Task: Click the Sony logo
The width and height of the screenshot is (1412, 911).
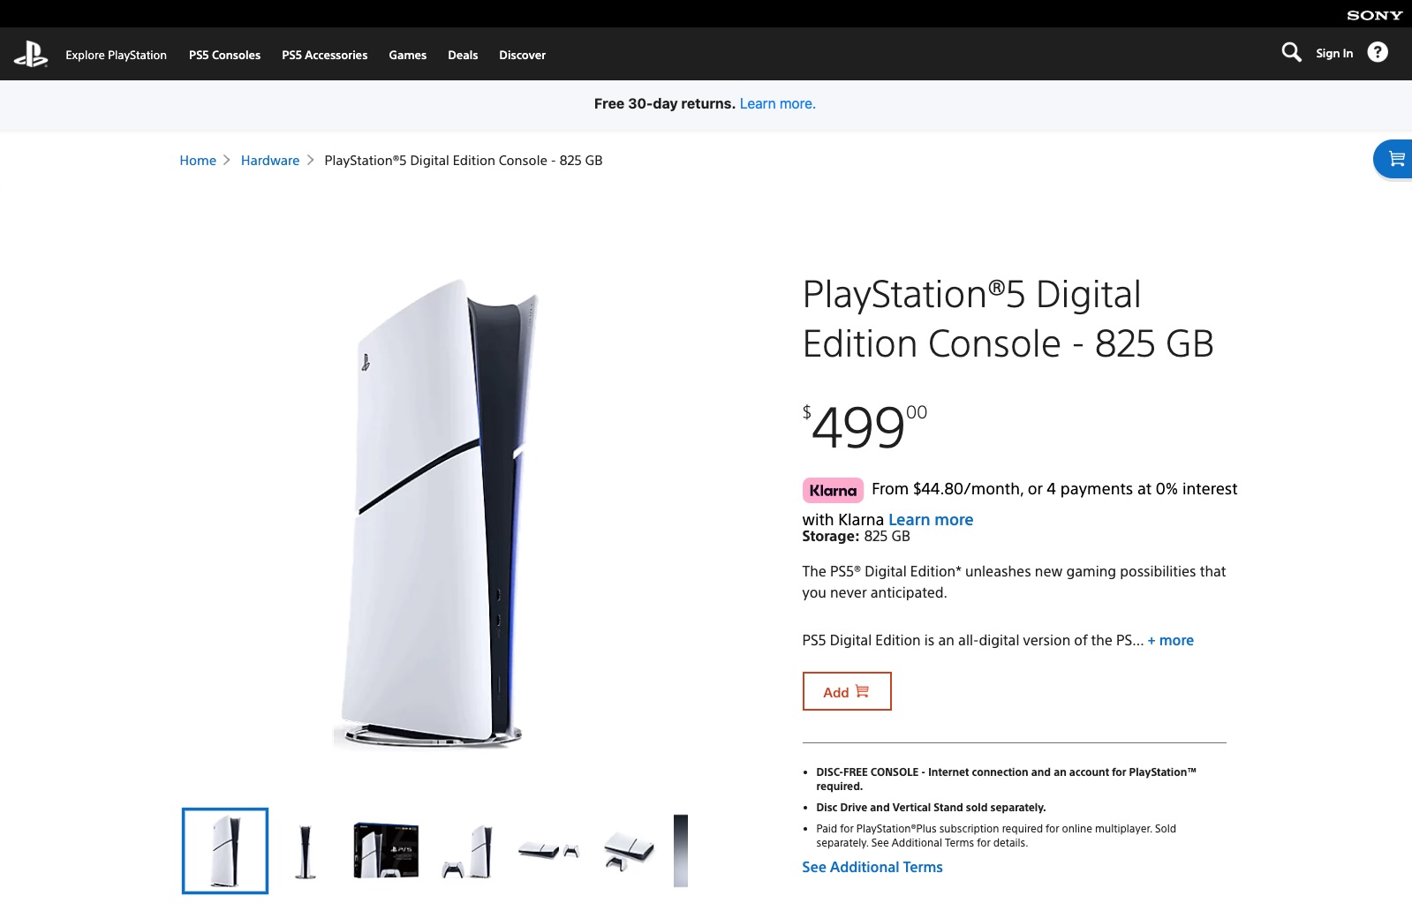Action: [1374, 15]
